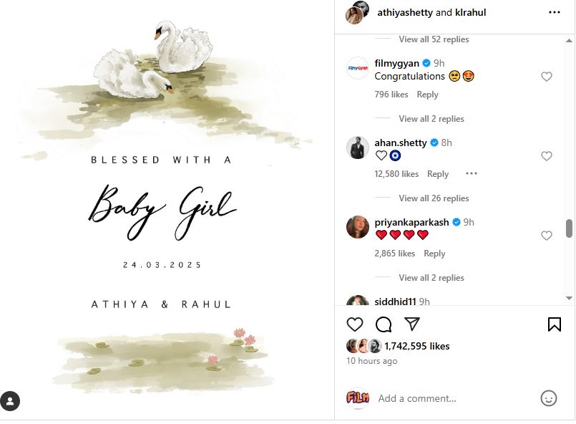The height and width of the screenshot is (424, 576).
Task: Click the verified badge next to filmygyan
Action: pyautogui.click(x=428, y=63)
